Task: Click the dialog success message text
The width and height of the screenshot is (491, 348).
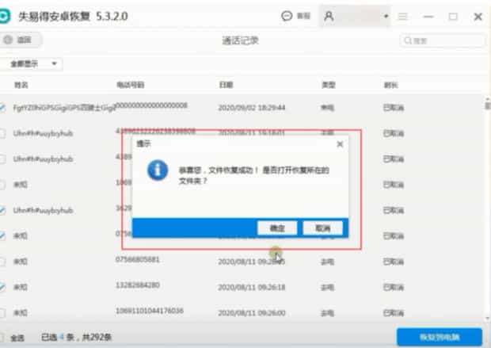Action: [x=253, y=175]
